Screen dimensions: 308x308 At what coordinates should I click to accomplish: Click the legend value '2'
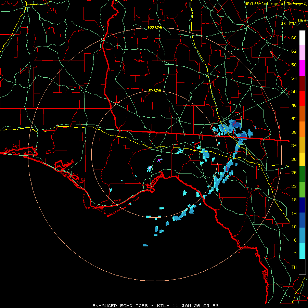click(x=295, y=254)
